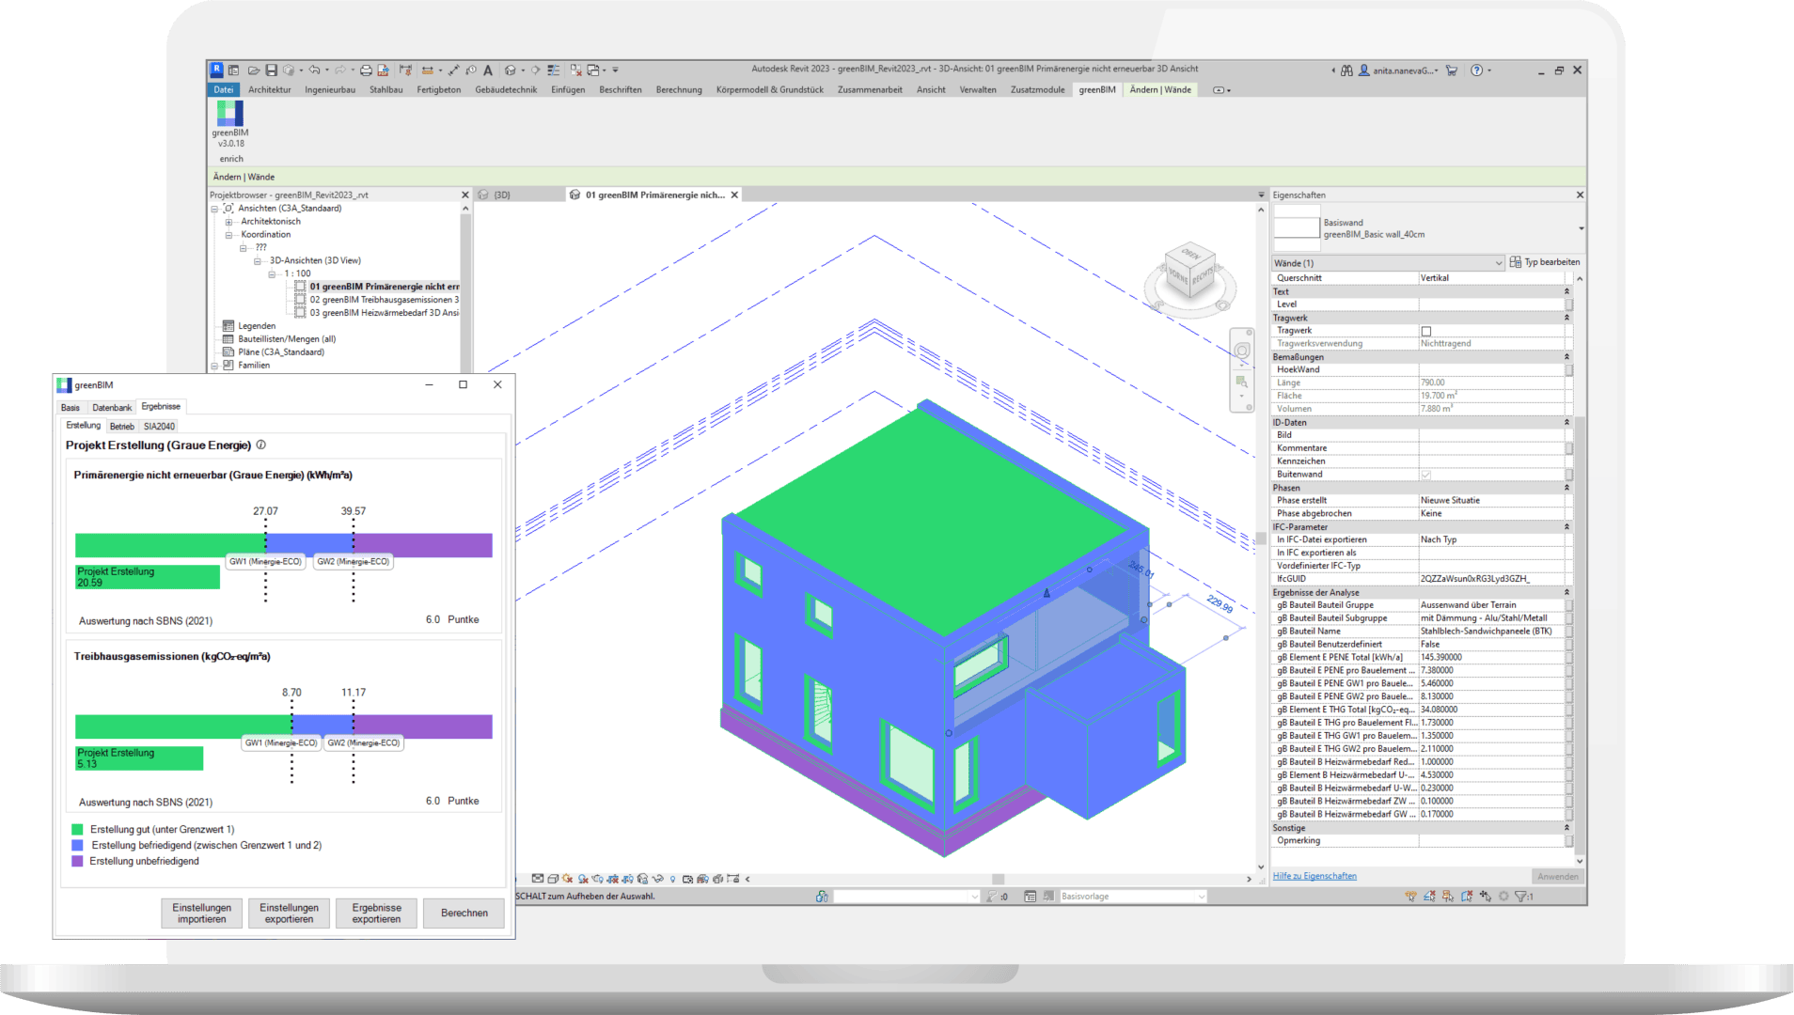Viewport: 1794px width, 1015px height.
Task: Click the Ergebnisse exportieren button
Action: pos(376,913)
